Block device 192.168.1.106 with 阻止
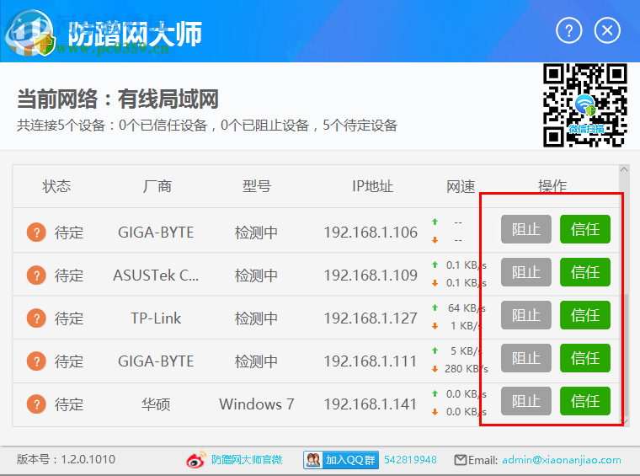 pyautogui.click(x=525, y=229)
